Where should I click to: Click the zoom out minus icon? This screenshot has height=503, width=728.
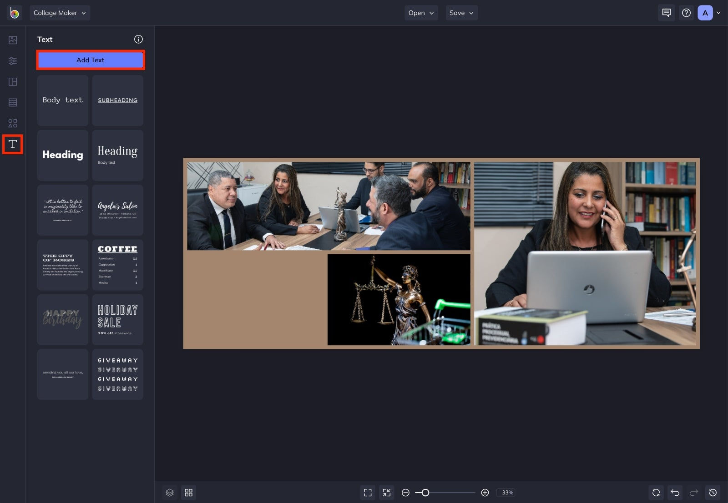[405, 493]
